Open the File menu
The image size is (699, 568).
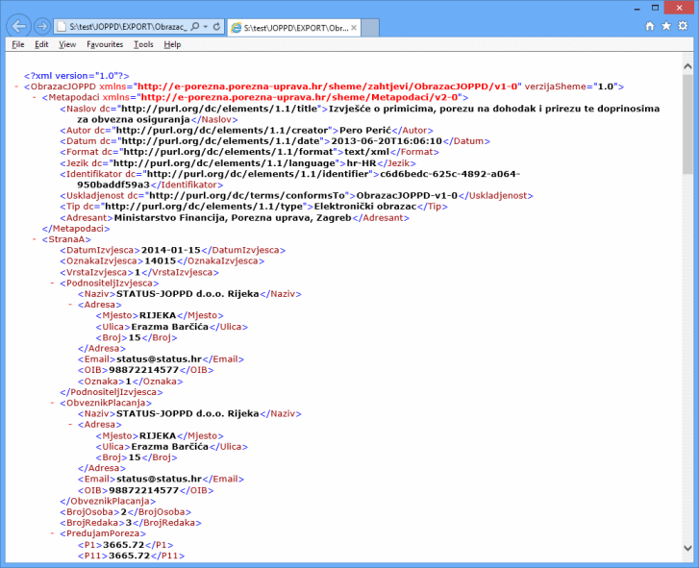[x=18, y=44]
